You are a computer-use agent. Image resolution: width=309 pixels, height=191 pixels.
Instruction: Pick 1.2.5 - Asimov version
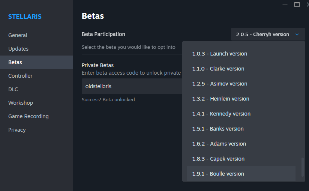click(241, 84)
